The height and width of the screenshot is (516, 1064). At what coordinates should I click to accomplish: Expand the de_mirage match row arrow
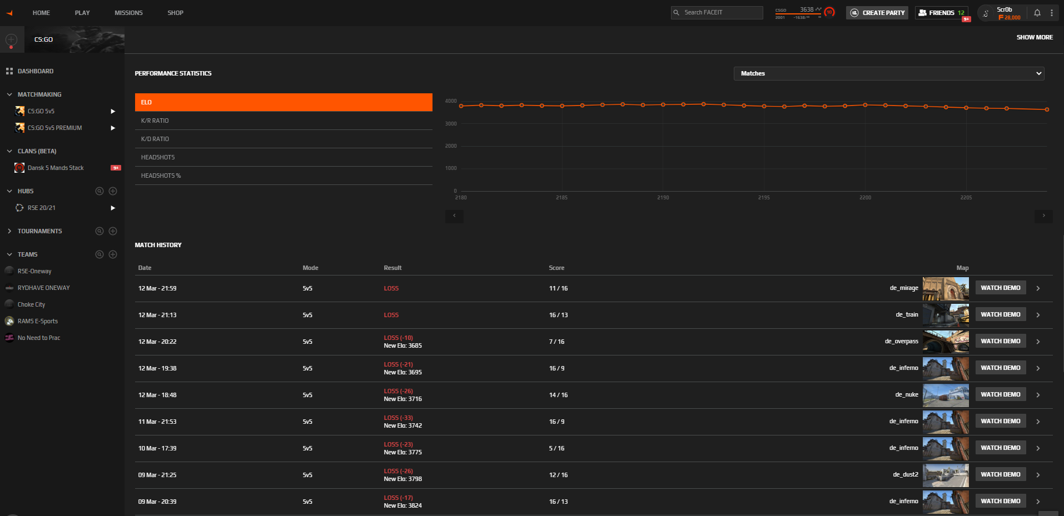click(x=1038, y=288)
